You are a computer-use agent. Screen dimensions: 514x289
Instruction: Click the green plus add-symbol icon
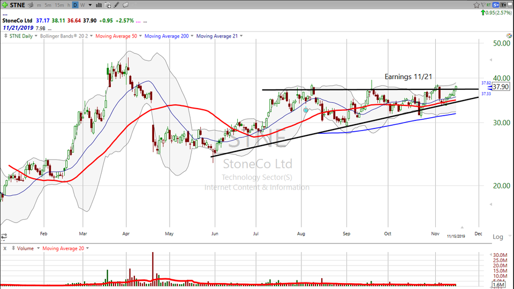(5, 5)
